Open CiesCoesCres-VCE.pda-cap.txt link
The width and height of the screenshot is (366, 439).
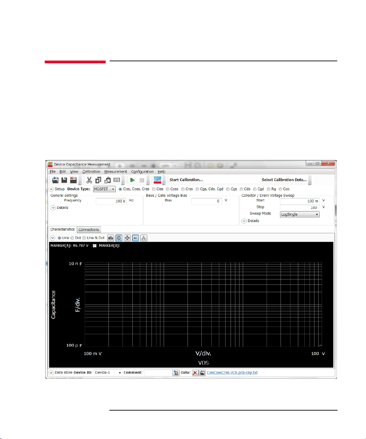[x=232, y=373]
